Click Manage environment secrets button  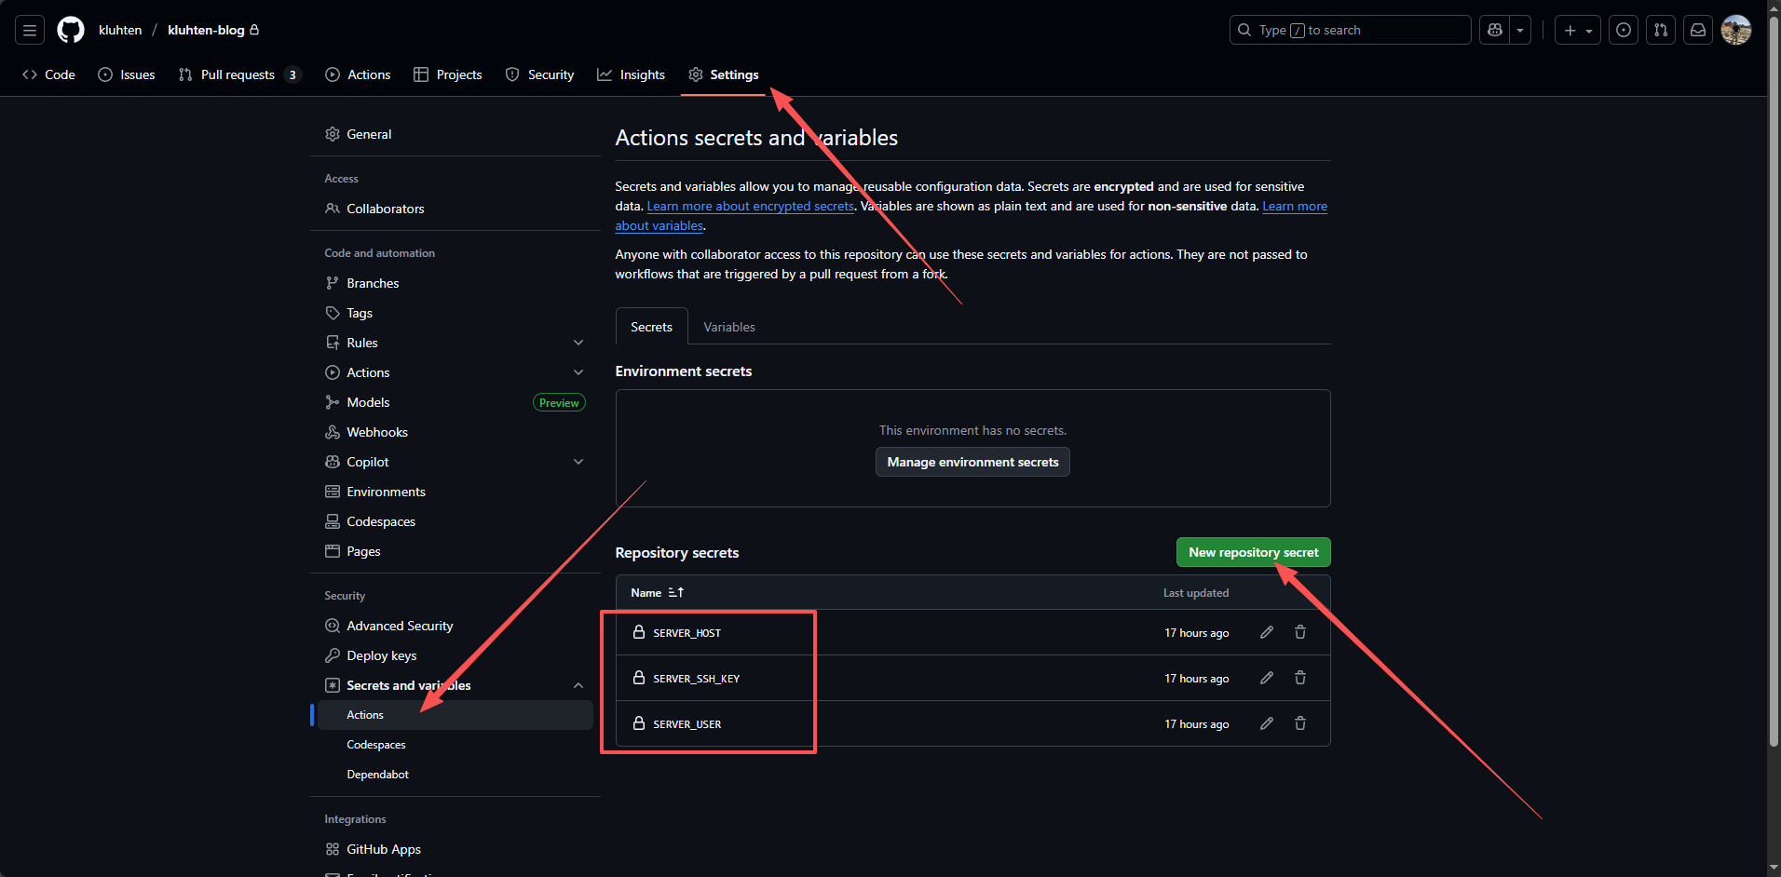click(x=972, y=462)
